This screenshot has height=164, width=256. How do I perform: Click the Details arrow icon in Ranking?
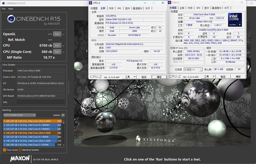click(63, 115)
